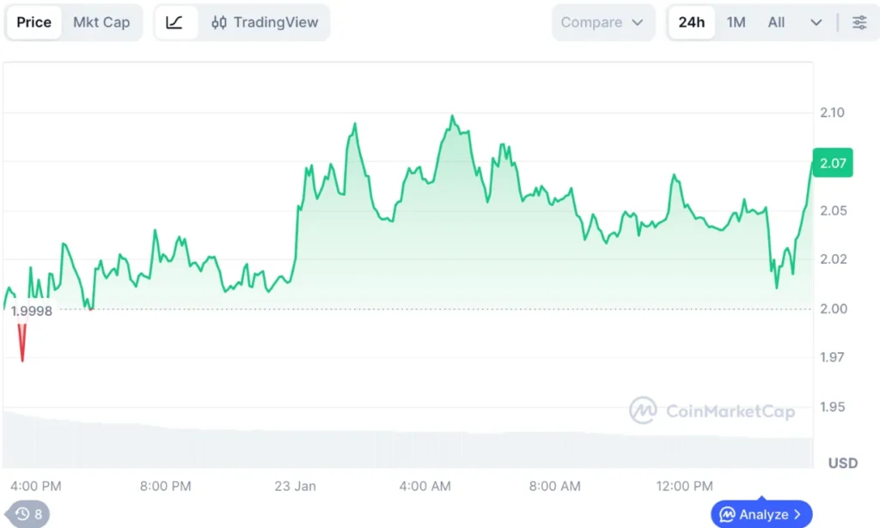
Task: Select the 24h tab
Action: 691,22
